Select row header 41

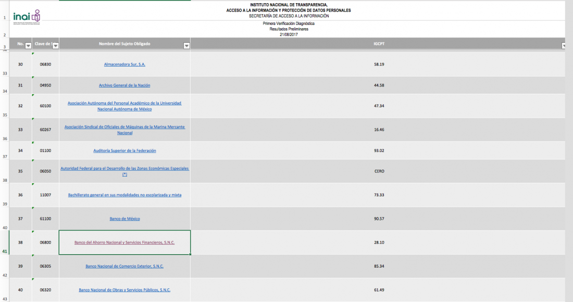5,251
